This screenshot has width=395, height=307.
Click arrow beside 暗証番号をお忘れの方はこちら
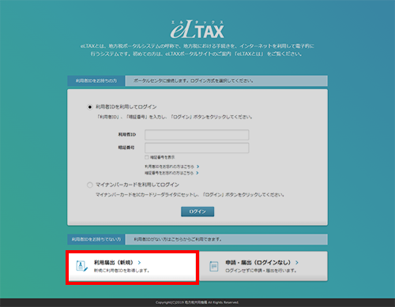click(x=197, y=173)
